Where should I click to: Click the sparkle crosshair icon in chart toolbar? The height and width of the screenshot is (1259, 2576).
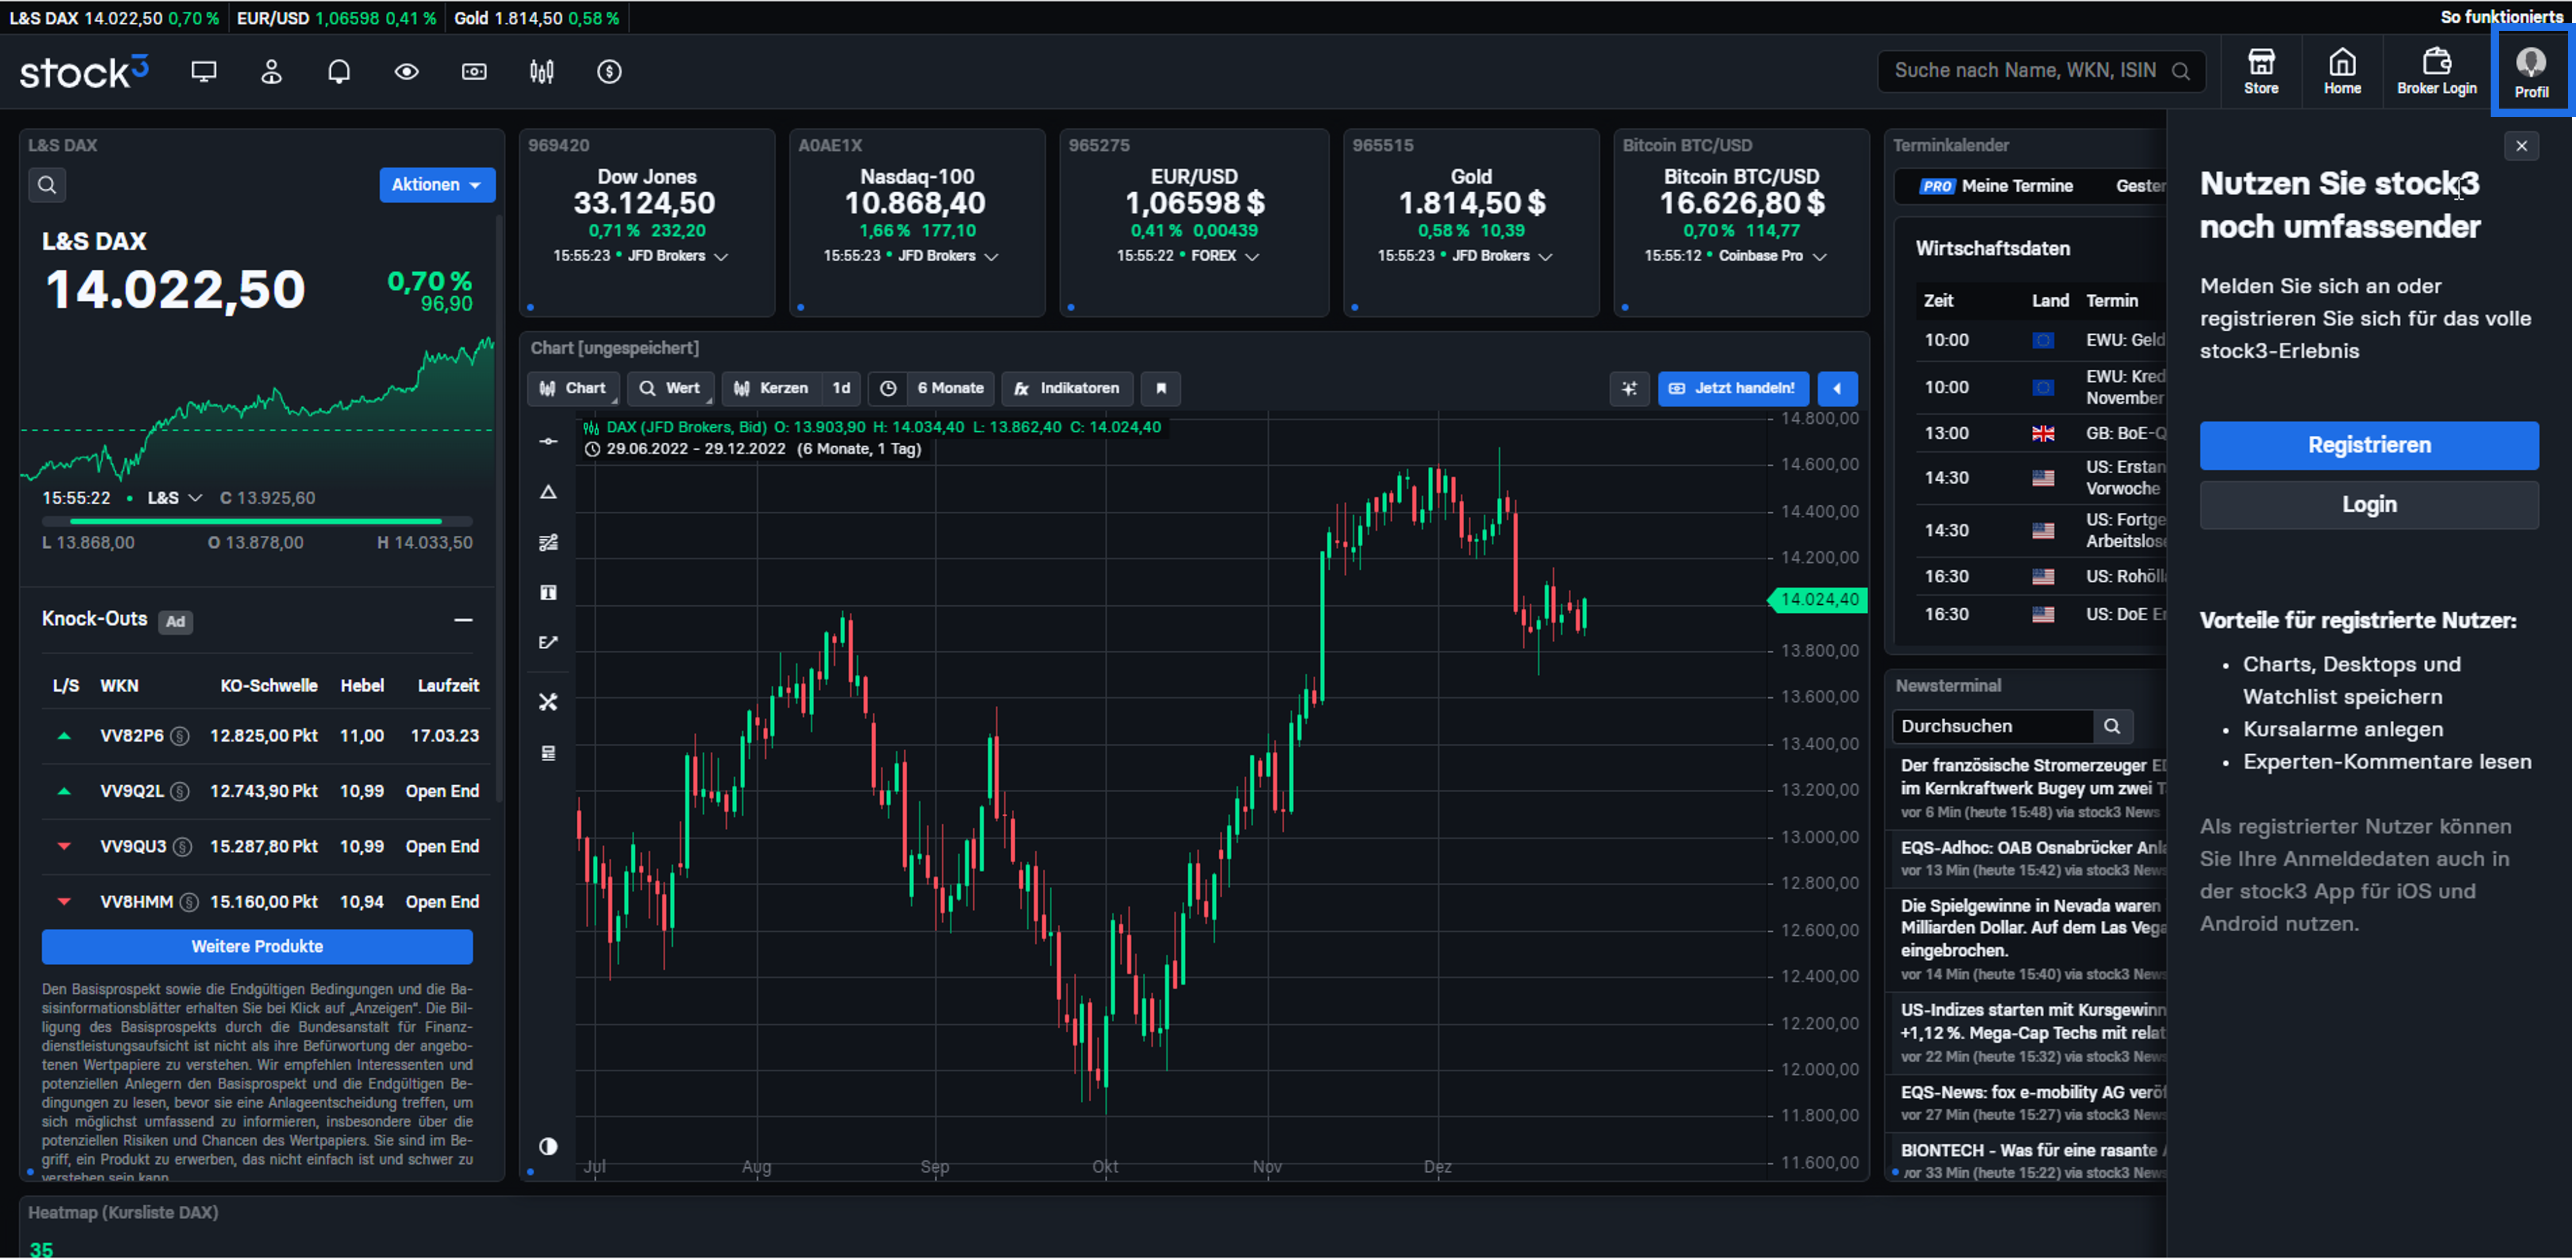pyautogui.click(x=1629, y=389)
